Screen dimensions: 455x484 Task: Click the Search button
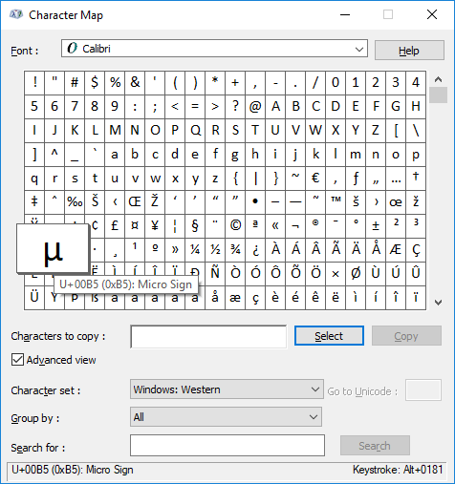tap(375, 446)
